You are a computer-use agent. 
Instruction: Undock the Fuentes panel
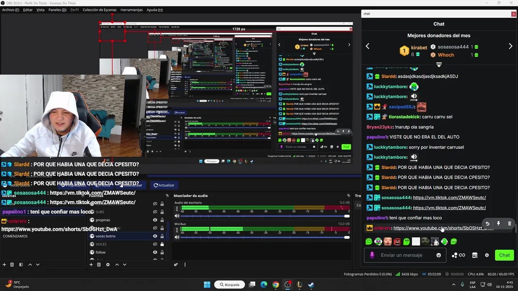click(167, 196)
